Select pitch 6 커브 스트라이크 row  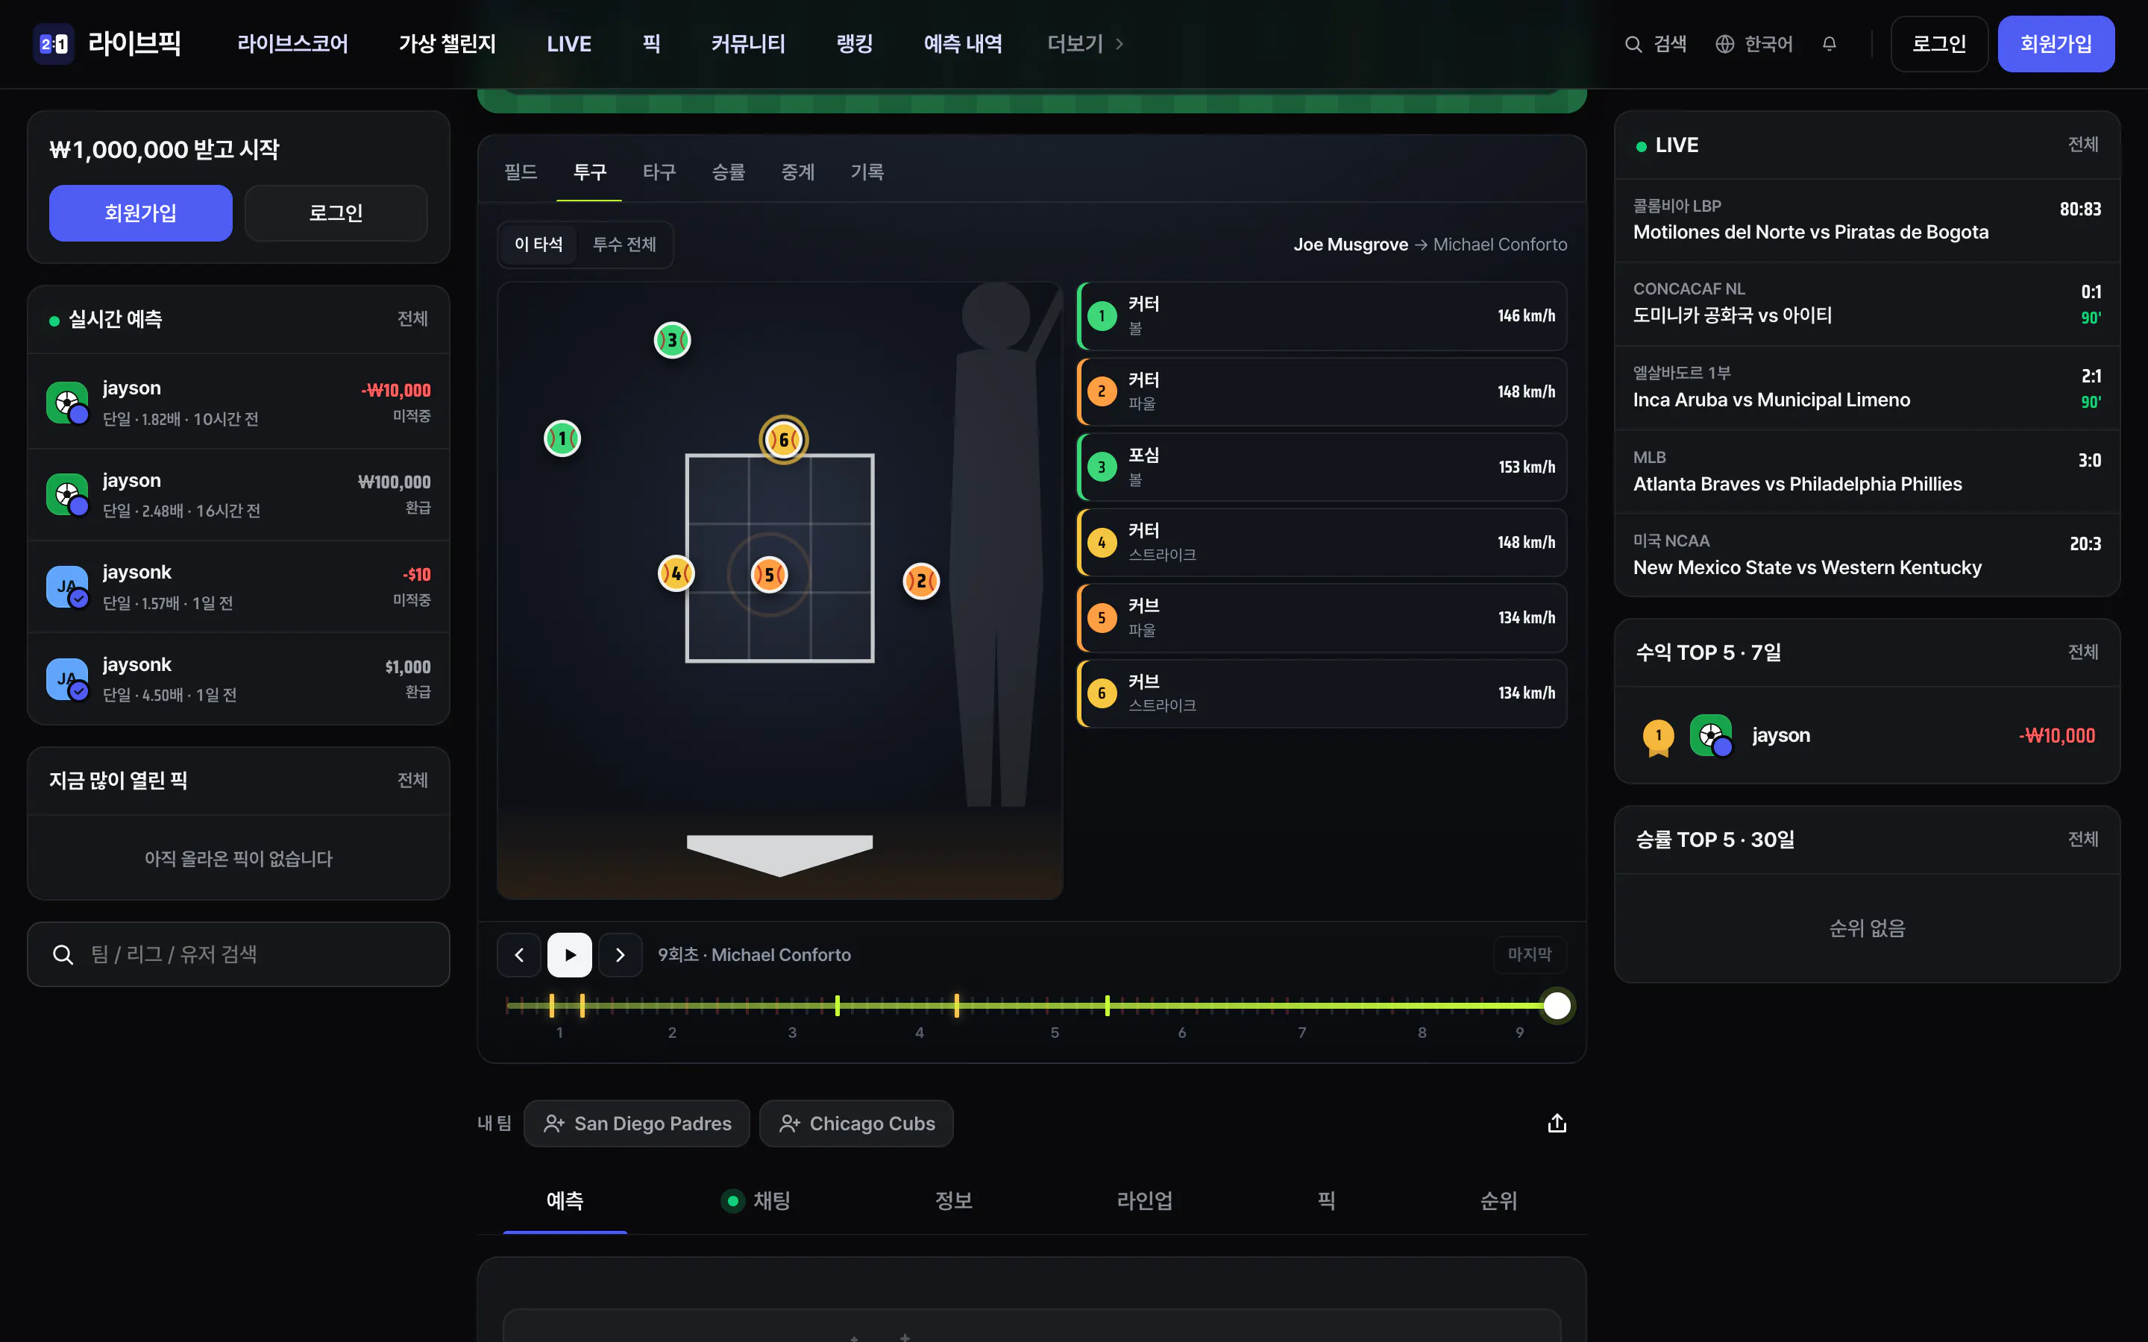[x=1322, y=693]
